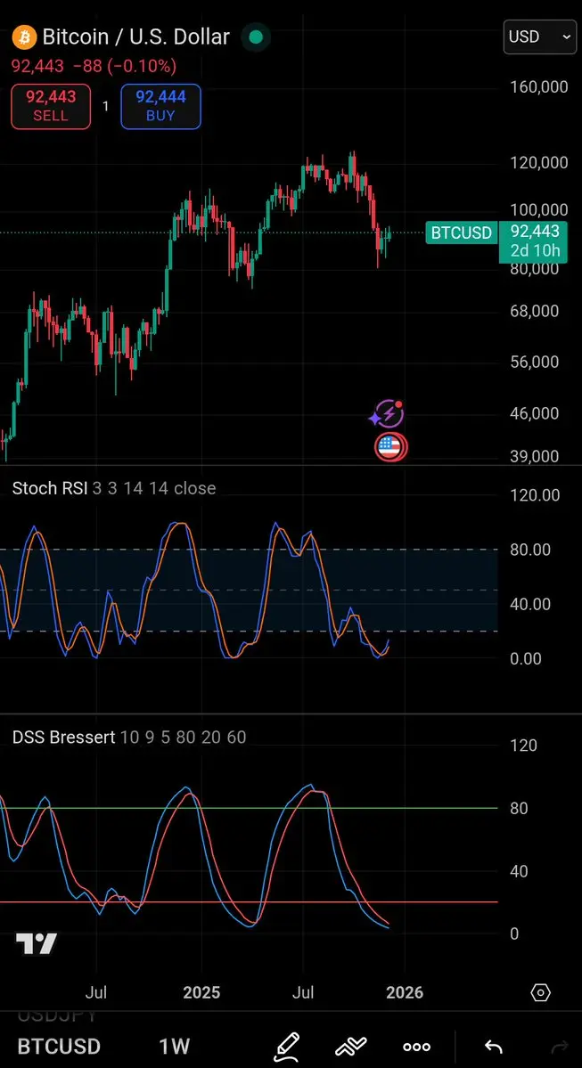Select the Stoch RSI indicator title
The width and height of the screenshot is (582, 1068).
[x=49, y=488]
